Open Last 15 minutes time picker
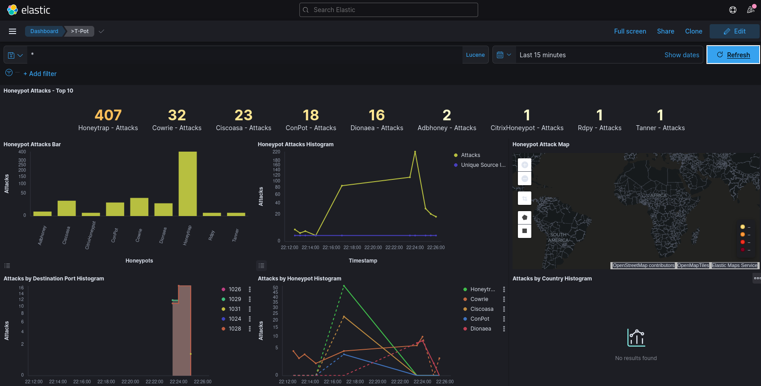761x386 pixels. [542, 55]
